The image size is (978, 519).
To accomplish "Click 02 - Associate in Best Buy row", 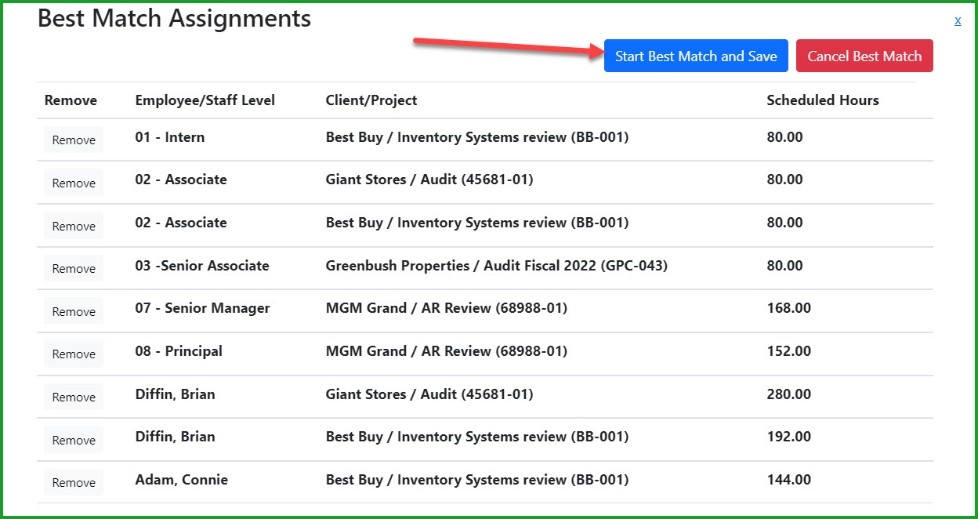I will click(x=181, y=223).
